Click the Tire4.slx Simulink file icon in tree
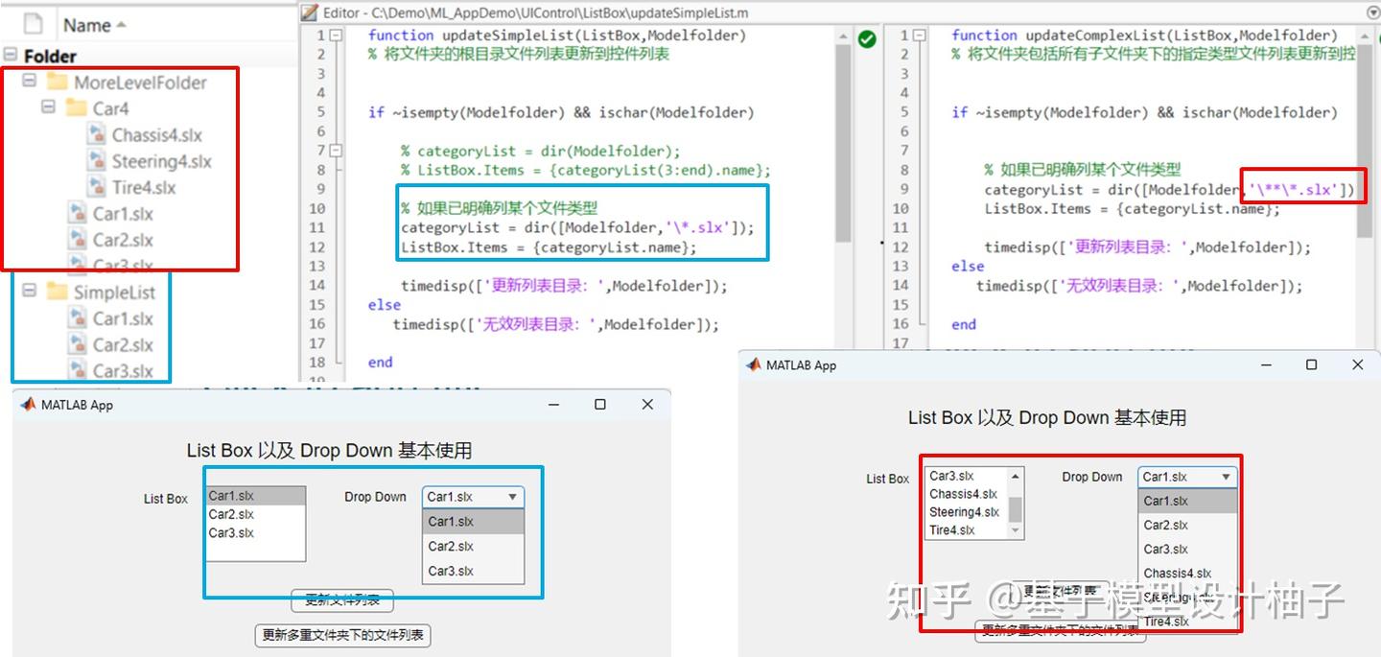The image size is (1381, 657). (96, 187)
